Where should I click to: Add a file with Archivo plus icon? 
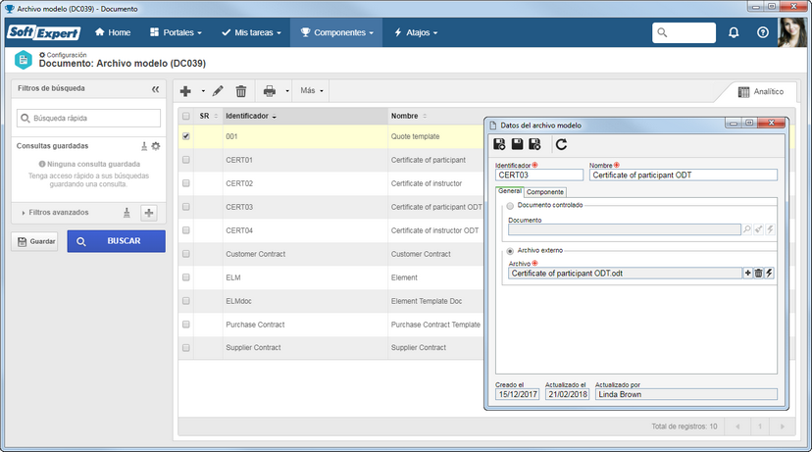pos(748,273)
